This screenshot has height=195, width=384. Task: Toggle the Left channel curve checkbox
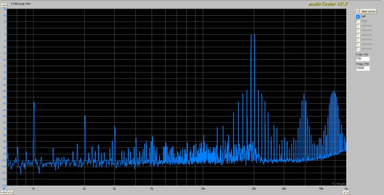[x=358, y=16]
